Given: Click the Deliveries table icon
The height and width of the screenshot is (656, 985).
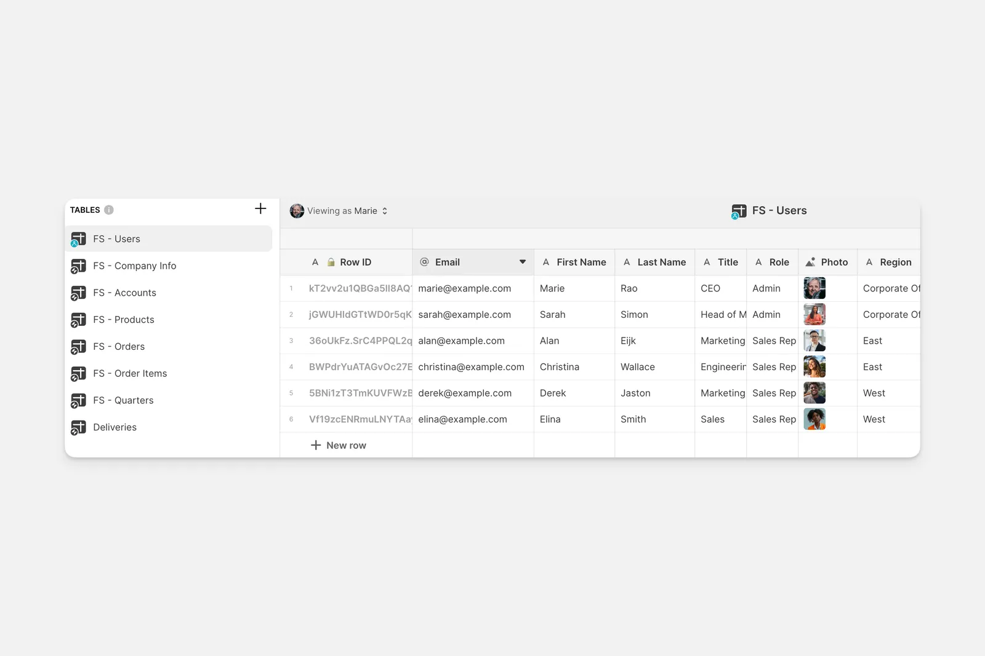Looking at the screenshot, I should click(78, 427).
